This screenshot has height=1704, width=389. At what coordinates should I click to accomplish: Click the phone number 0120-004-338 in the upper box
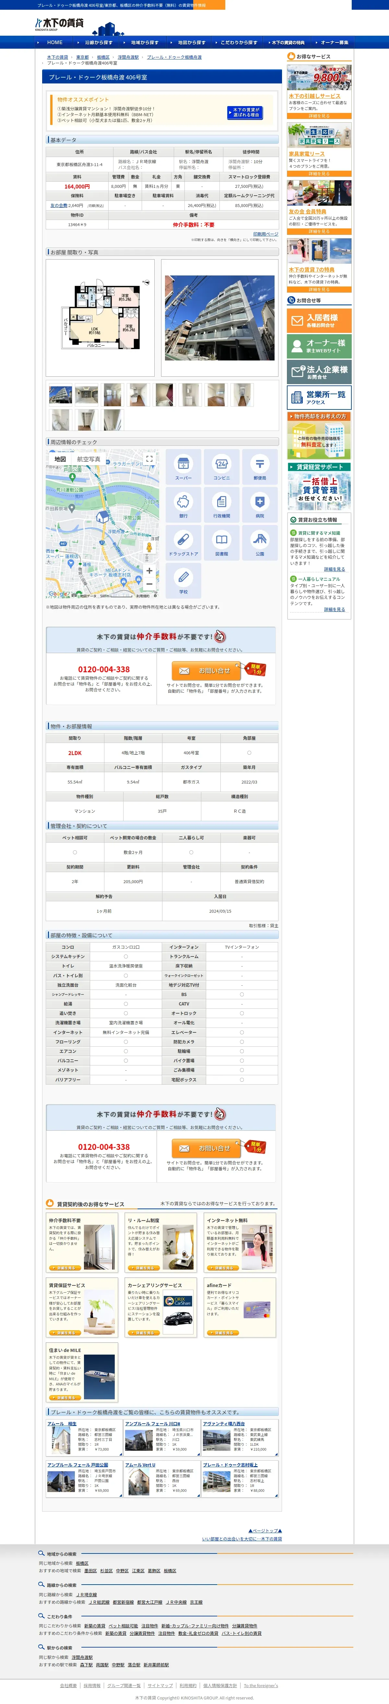point(104,669)
